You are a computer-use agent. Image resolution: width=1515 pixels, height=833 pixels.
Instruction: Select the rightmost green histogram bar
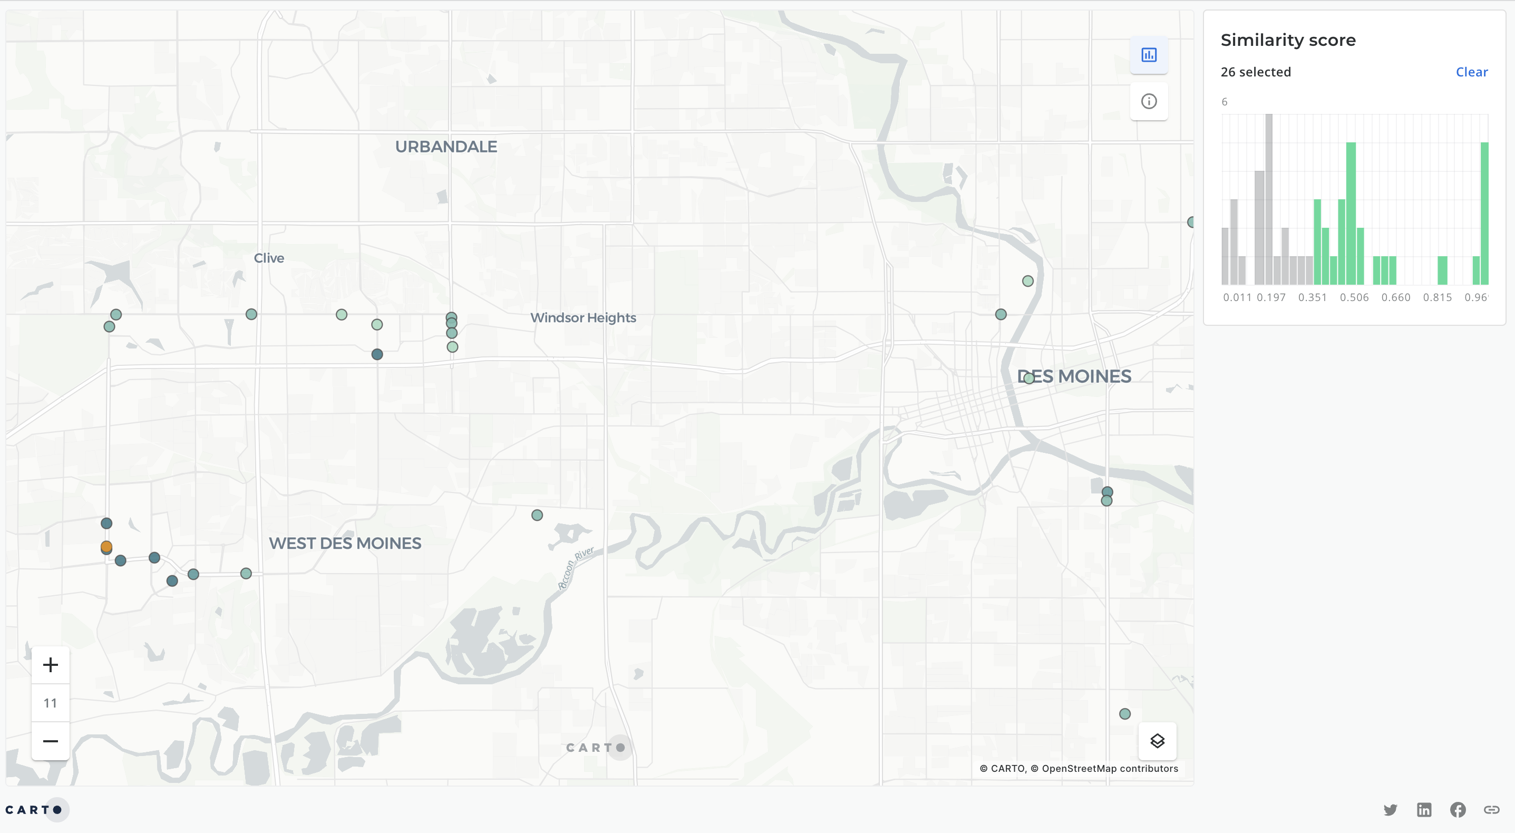1484,214
